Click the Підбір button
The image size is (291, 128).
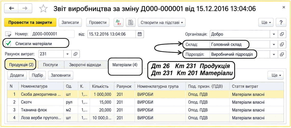point(37,75)
